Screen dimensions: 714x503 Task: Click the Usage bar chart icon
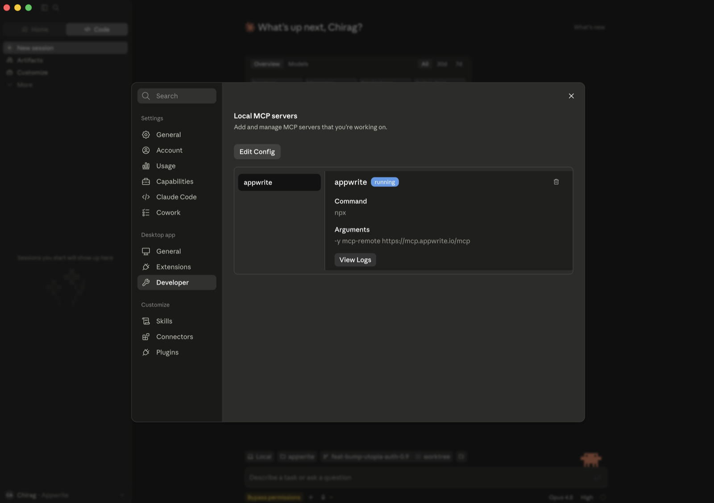[x=146, y=166]
